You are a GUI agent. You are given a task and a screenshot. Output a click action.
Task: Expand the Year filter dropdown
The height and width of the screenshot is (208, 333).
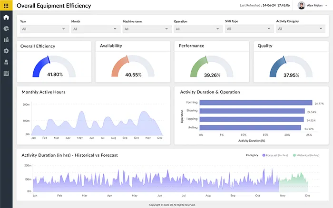[44, 29]
